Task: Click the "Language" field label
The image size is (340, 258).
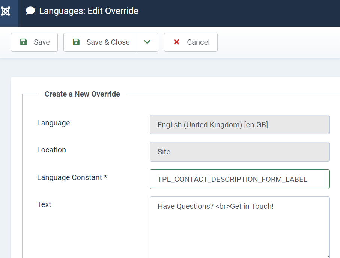Action: coord(53,123)
